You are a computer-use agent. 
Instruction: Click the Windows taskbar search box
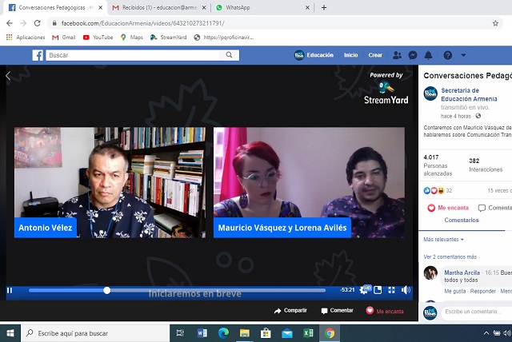(x=95, y=333)
